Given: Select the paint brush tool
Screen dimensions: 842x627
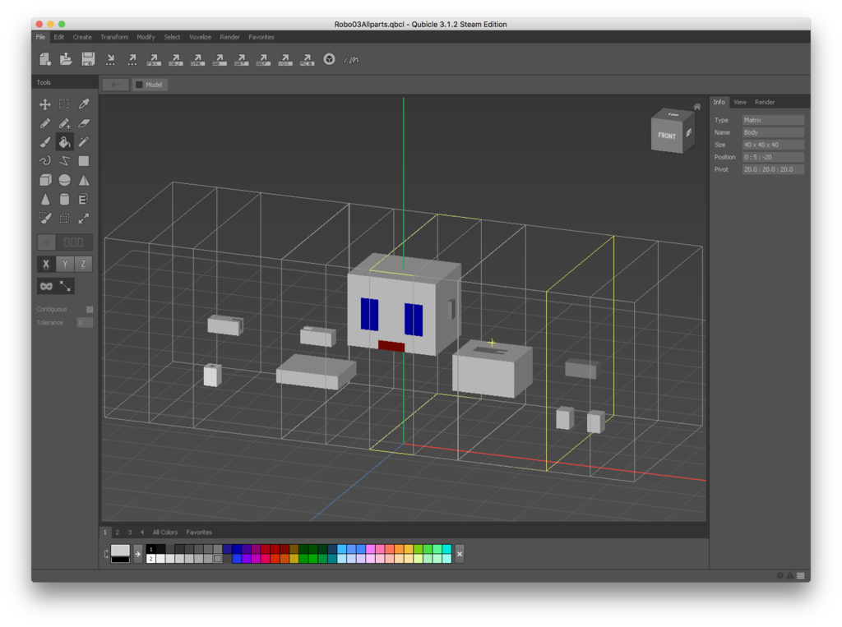Looking at the screenshot, I should tap(45, 142).
